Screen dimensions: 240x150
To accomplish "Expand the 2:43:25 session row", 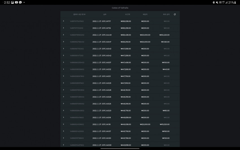I will (64, 104).
